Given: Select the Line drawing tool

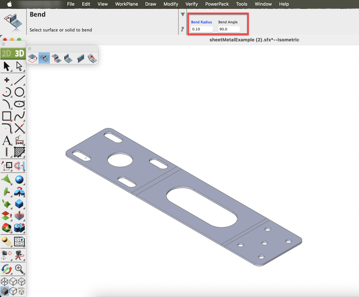Looking at the screenshot, I should point(19,80).
